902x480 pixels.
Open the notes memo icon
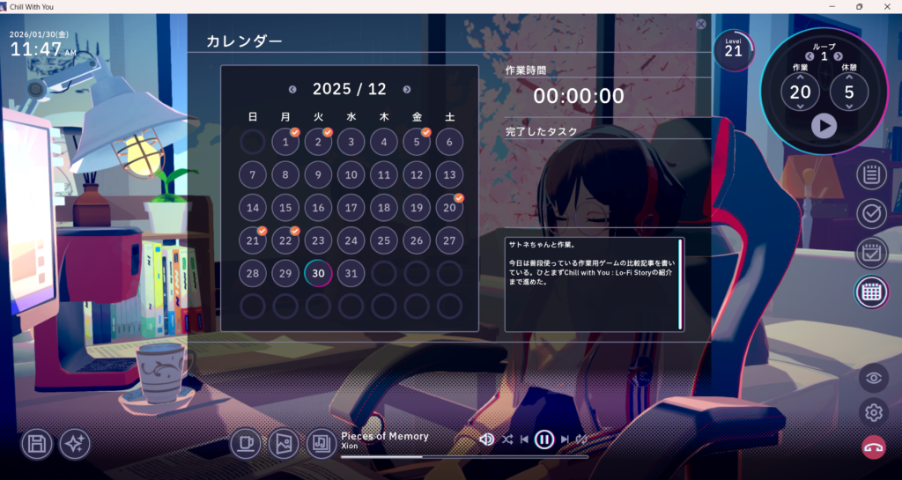tap(871, 174)
